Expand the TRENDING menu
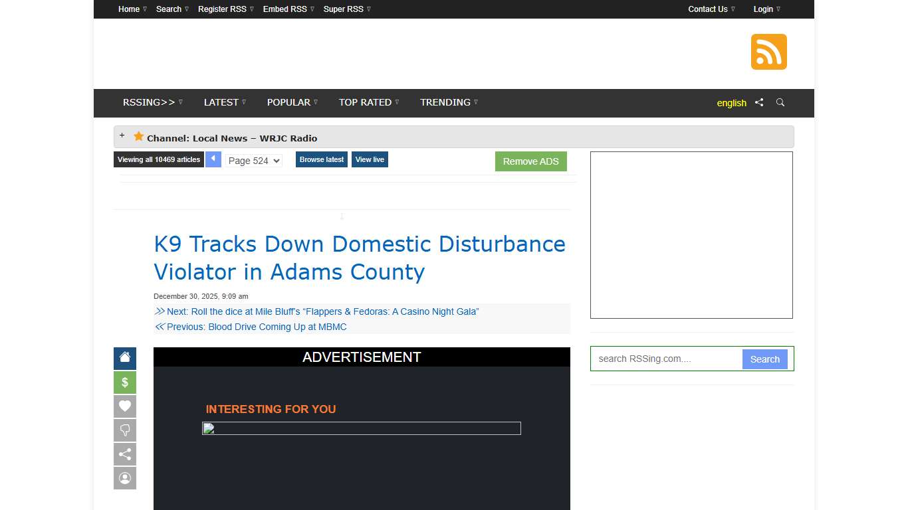The height and width of the screenshot is (510, 908). coord(449,102)
